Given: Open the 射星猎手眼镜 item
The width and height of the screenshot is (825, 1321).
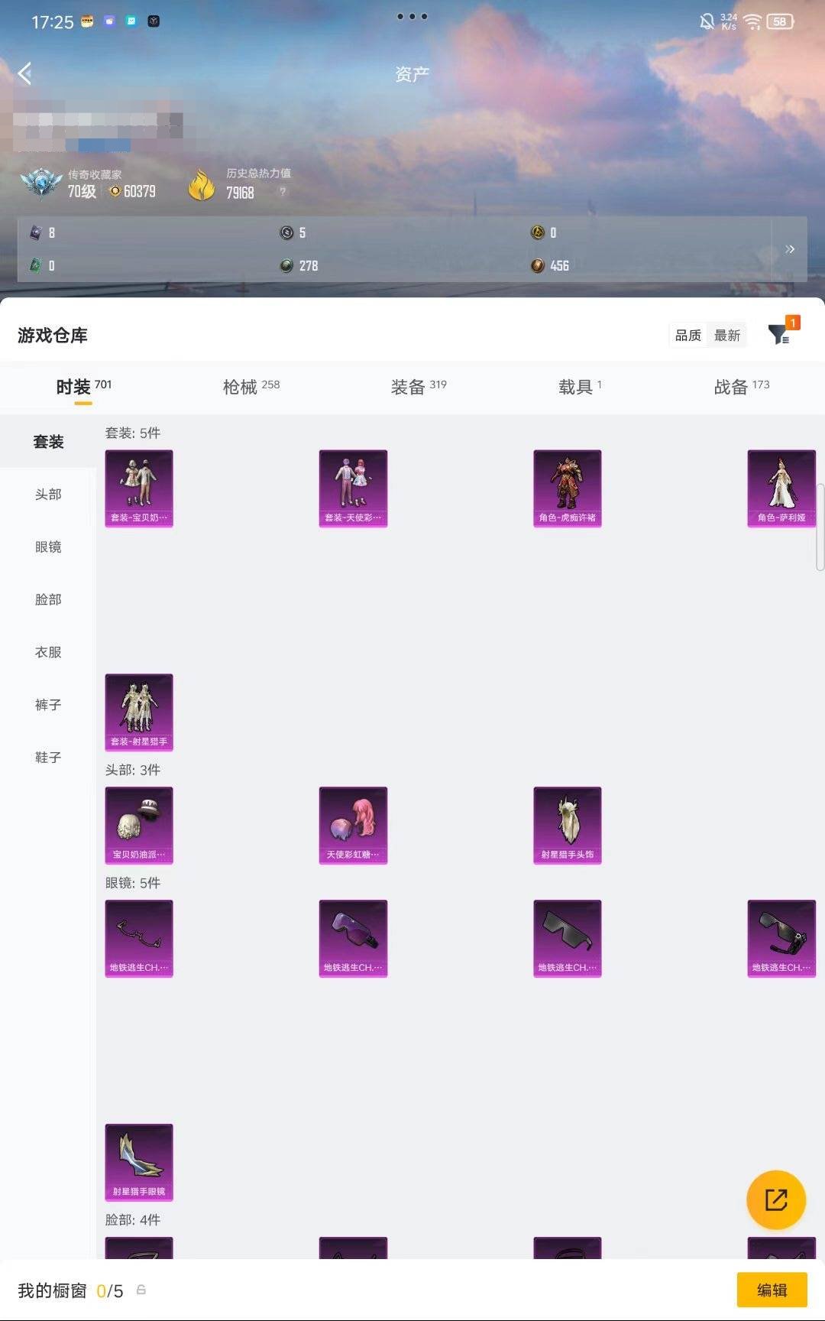Looking at the screenshot, I should pos(139,1163).
